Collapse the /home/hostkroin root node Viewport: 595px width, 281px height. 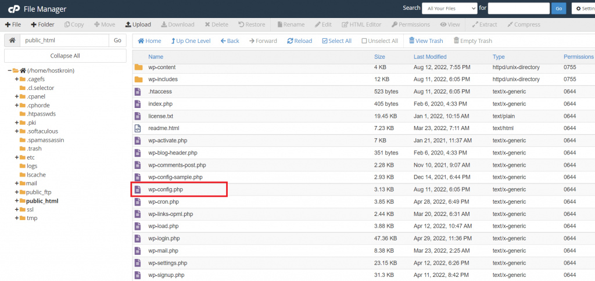tap(9, 70)
